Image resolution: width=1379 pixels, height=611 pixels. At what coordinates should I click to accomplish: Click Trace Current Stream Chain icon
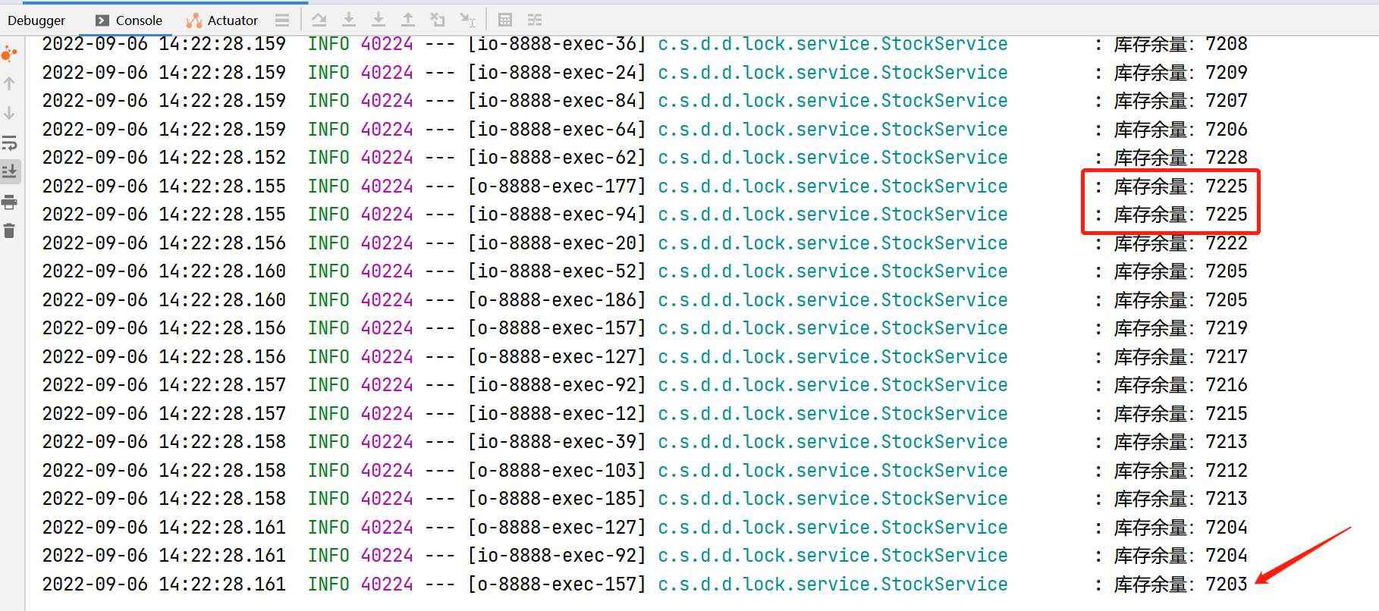(535, 20)
